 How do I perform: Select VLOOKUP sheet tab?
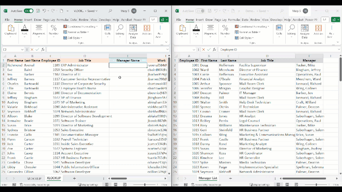pos(34,178)
